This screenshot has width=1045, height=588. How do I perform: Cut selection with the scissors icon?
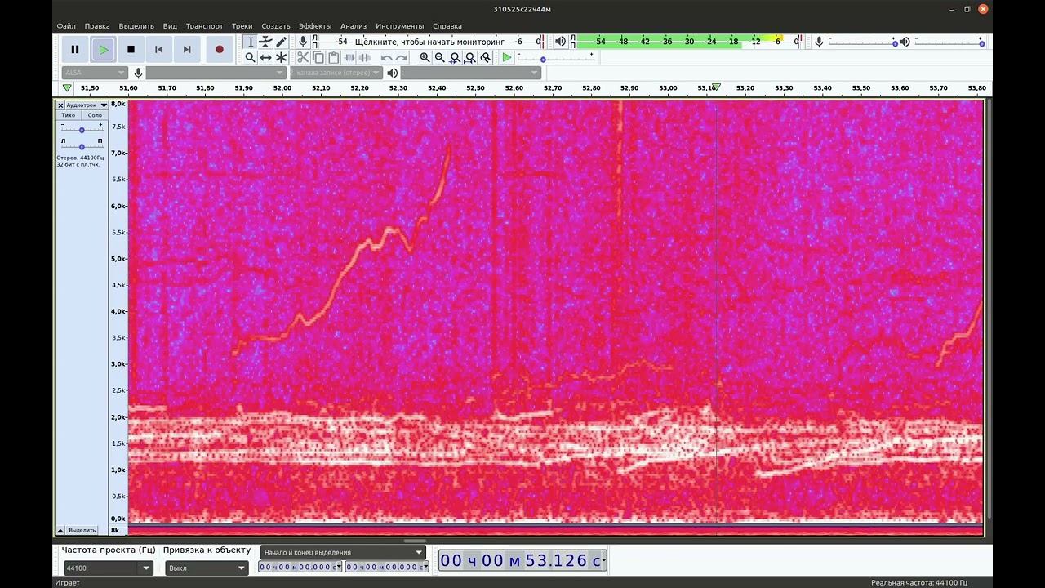303,57
